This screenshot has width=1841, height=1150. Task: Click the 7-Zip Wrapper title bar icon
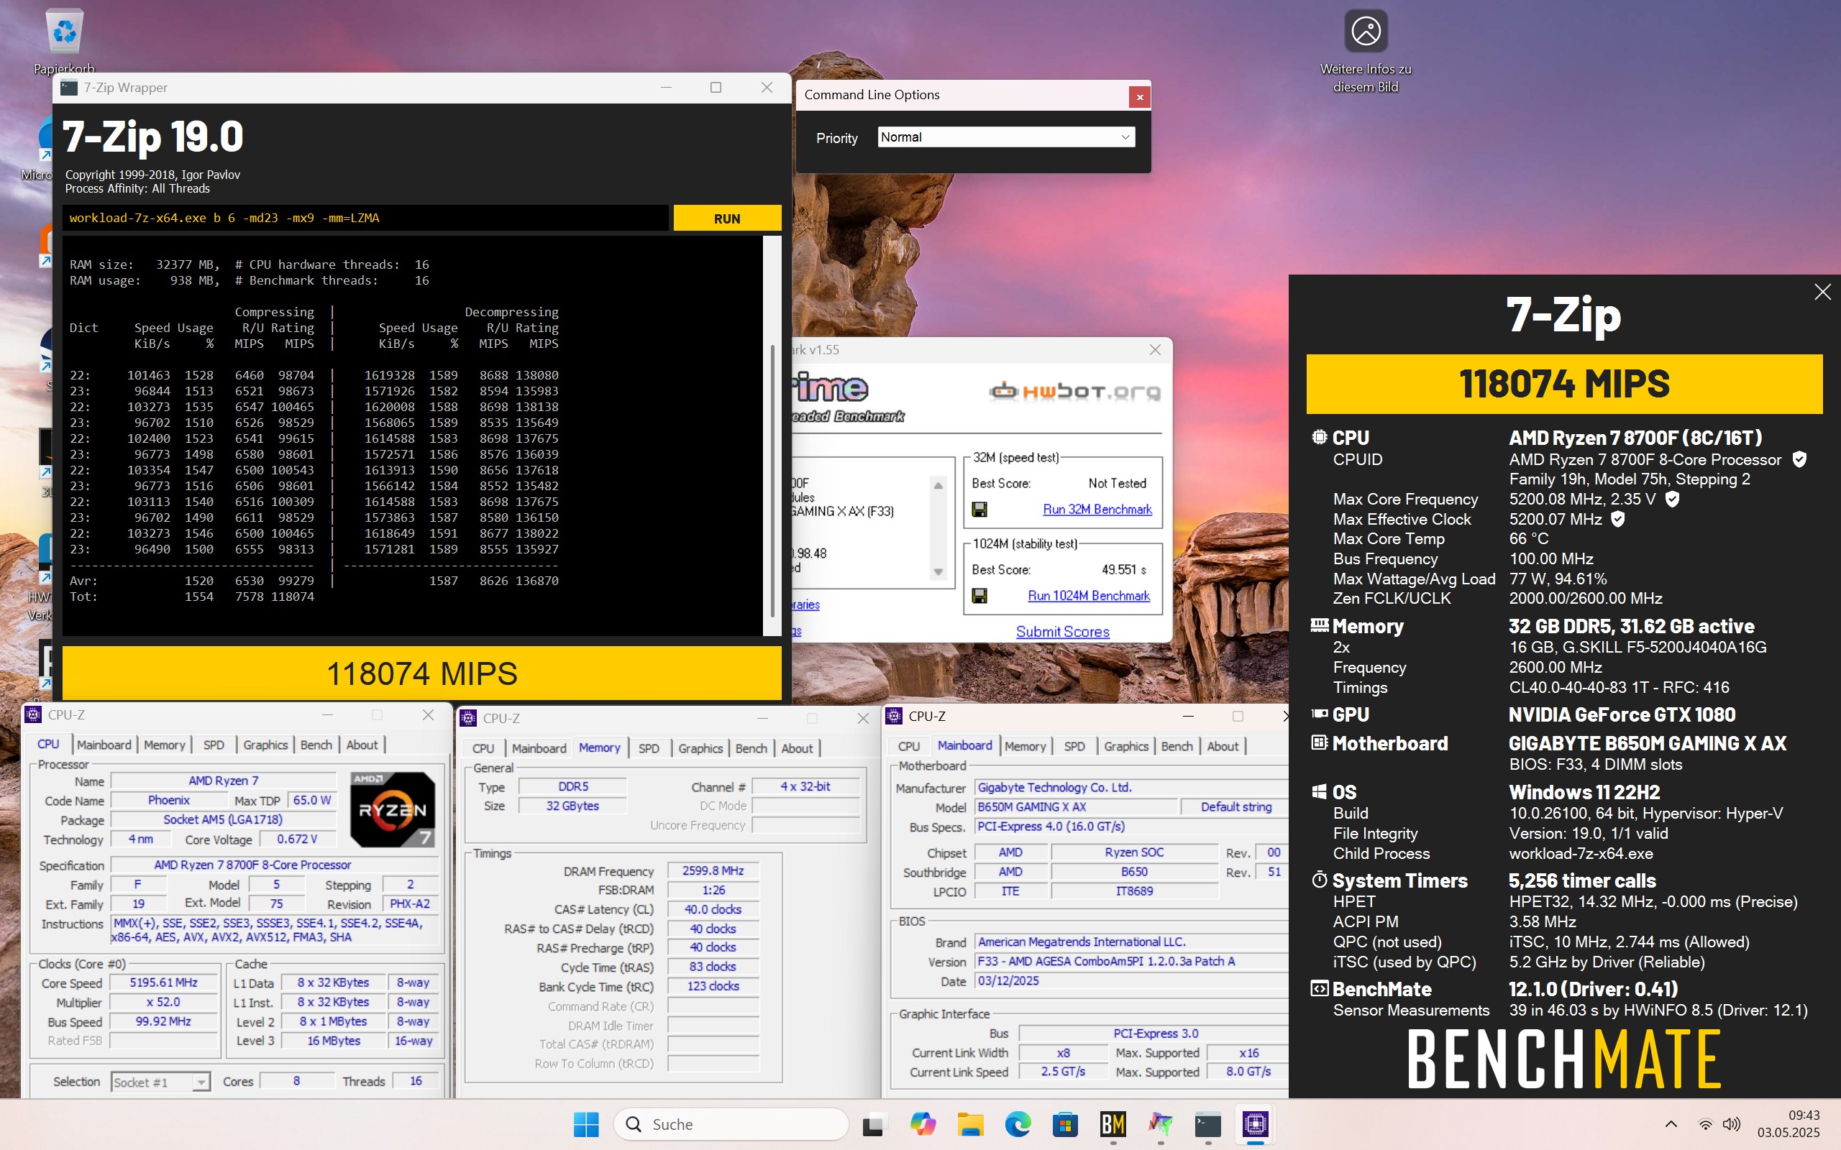point(69,88)
